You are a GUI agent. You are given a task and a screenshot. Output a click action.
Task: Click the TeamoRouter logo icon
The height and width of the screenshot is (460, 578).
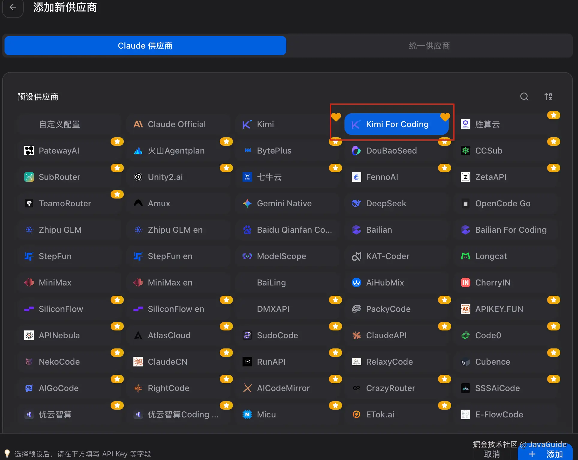[29, 203]
